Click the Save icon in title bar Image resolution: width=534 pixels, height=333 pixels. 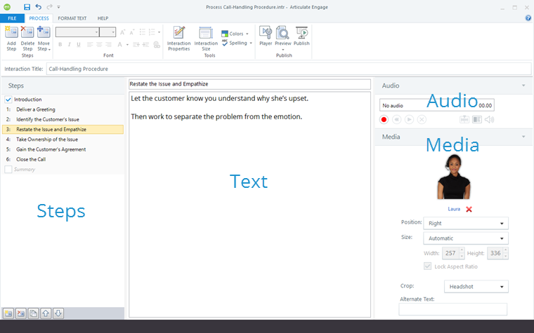point(27,6)
